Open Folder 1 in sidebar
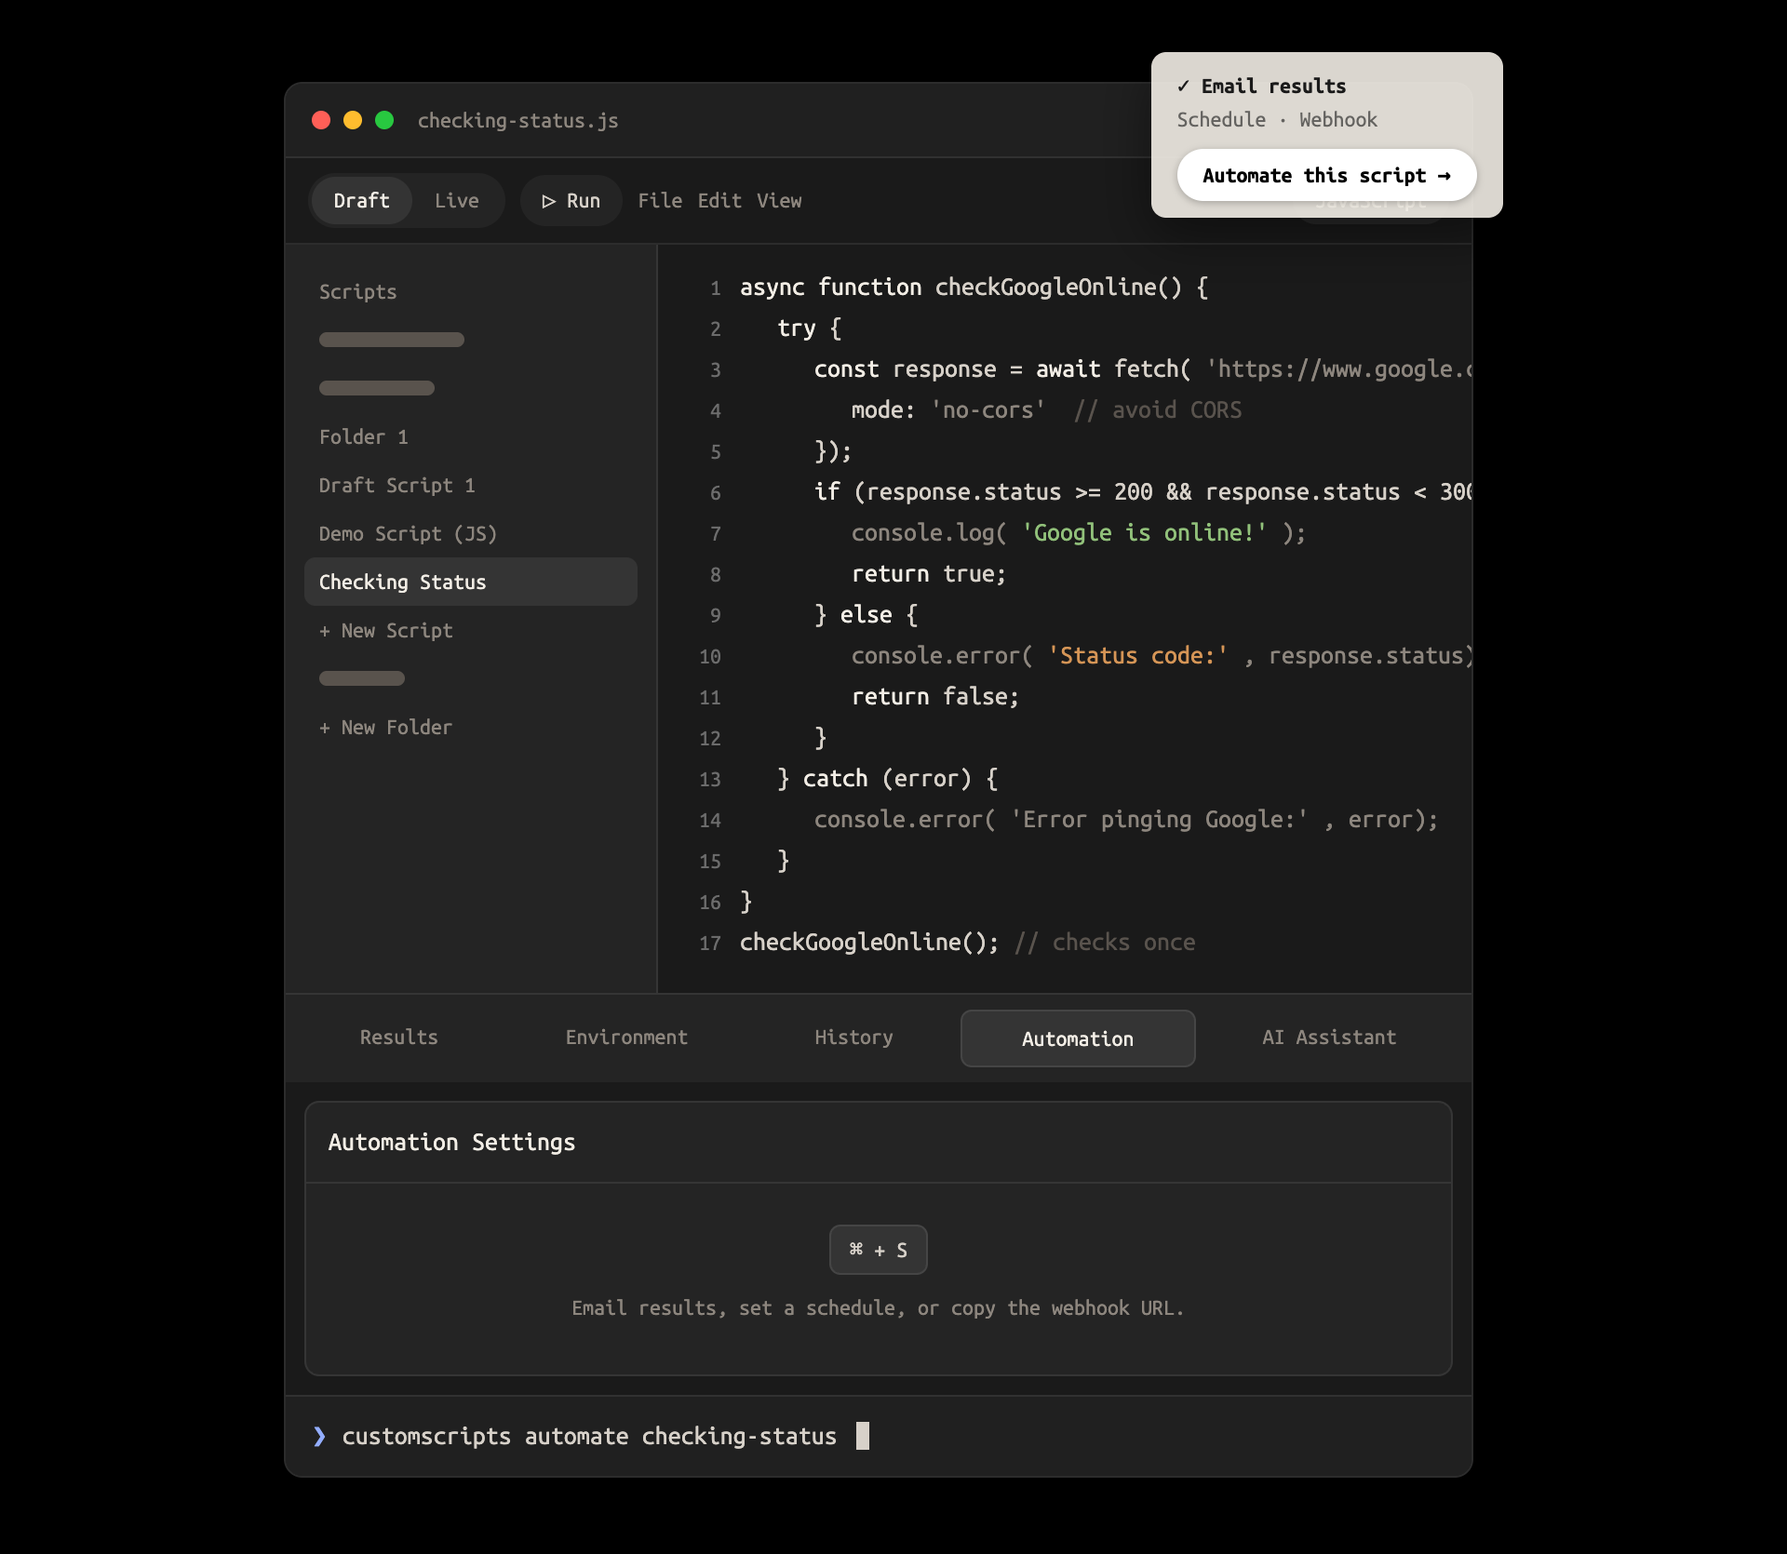The width and height of the screenshot is (1787, 1554). coord(364,436)
